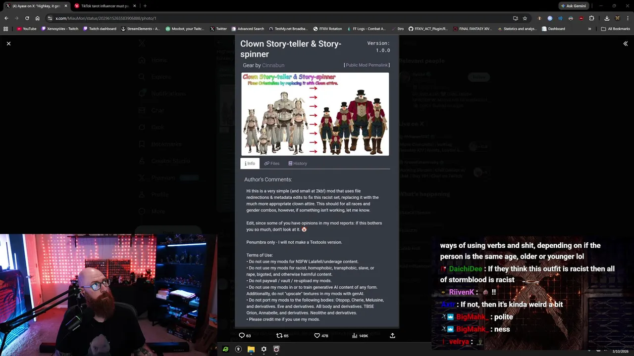Click the 'Files' tab label in the mod image

tap(272, 163)
